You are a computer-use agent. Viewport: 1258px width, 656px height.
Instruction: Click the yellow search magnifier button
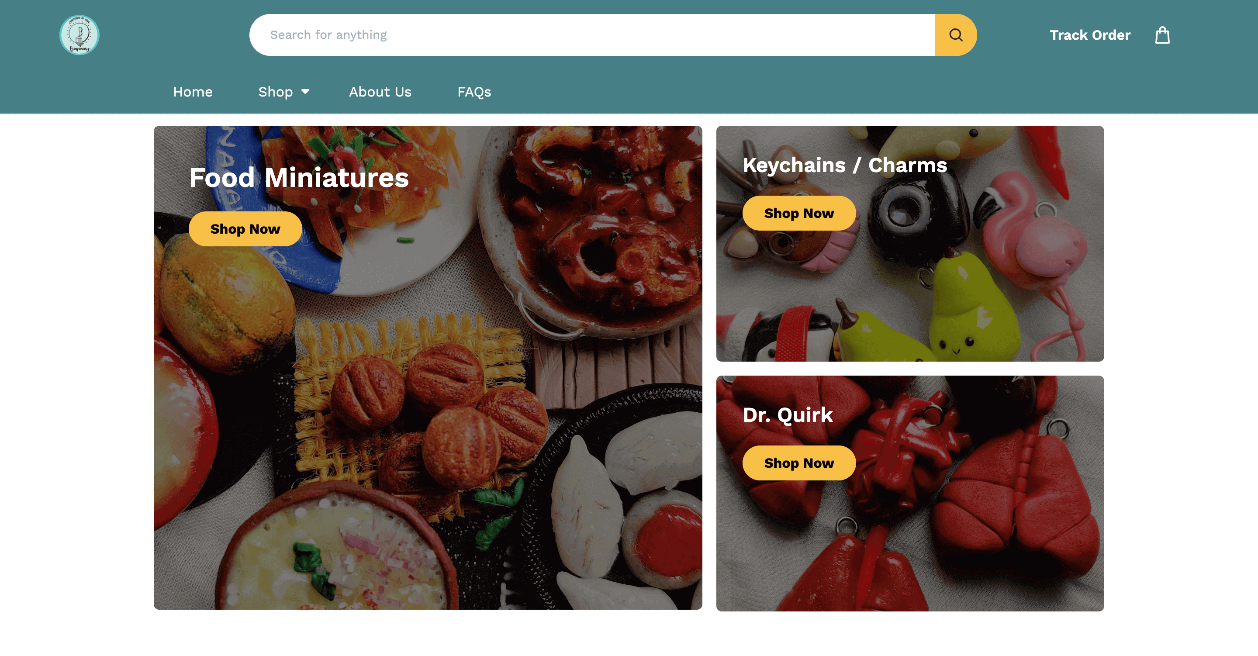click(x=956, y=35)
